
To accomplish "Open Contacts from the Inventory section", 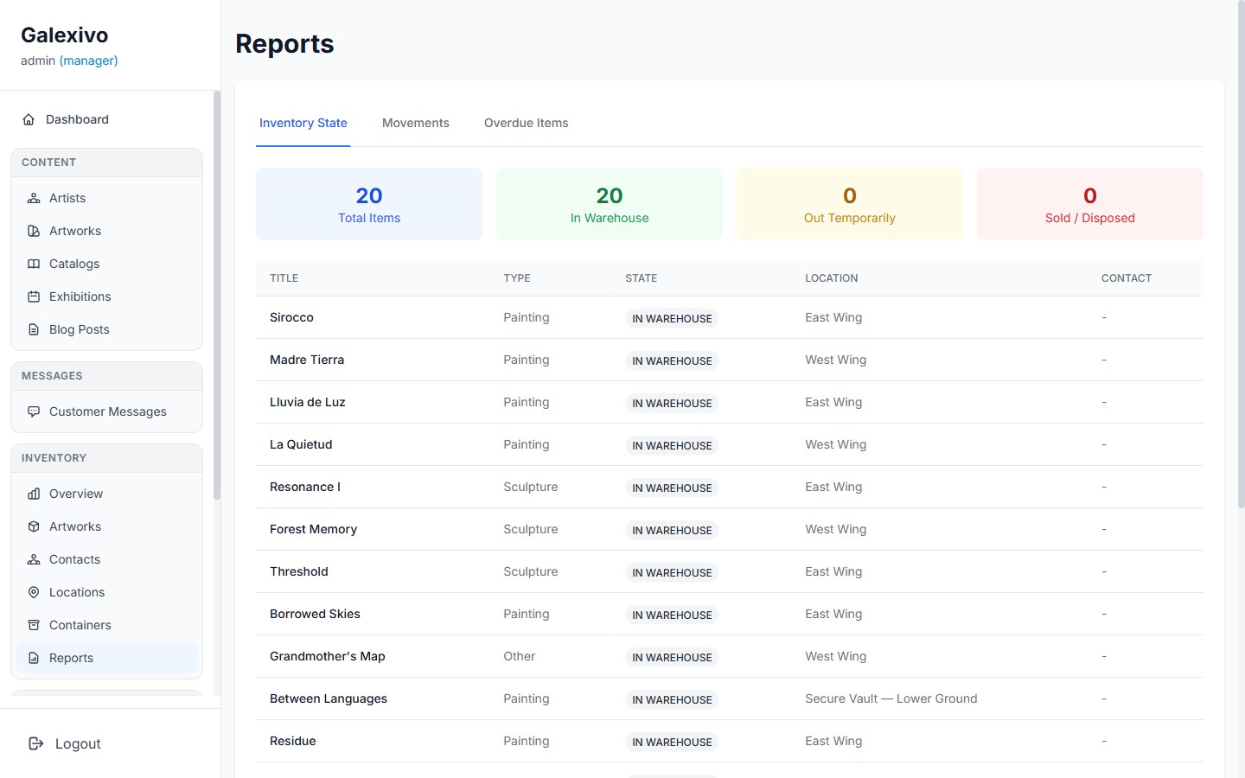I will (x=33, y=559).
